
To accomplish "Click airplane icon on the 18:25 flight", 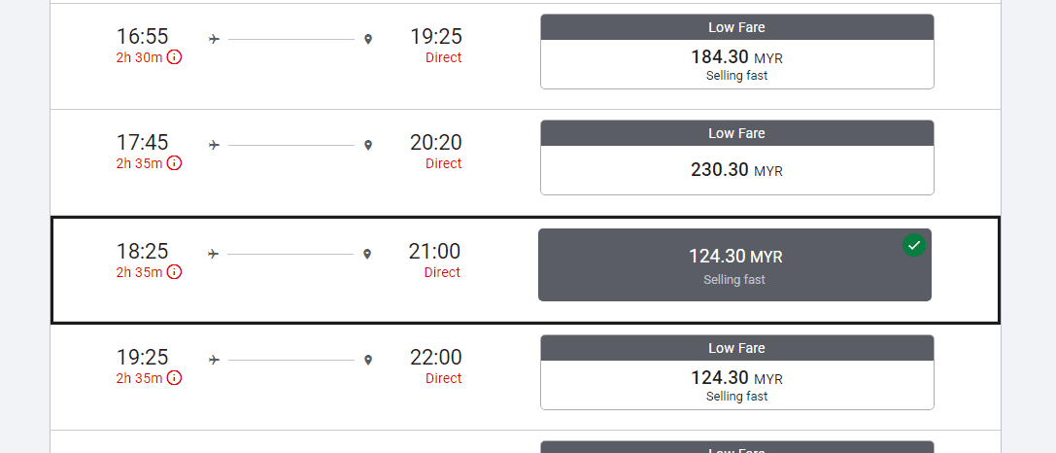I will (214, 254).
